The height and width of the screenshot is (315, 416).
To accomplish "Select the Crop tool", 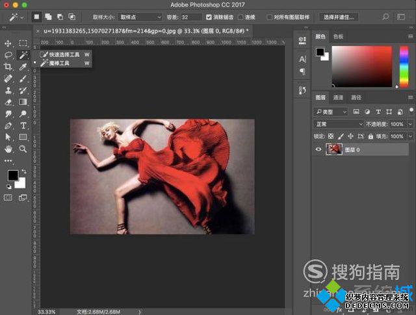I will coord(8,67).
